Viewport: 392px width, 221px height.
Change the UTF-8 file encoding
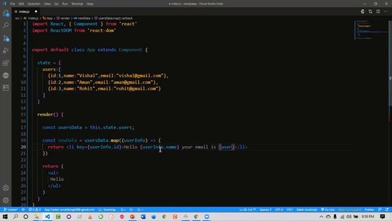pos(279,210)
